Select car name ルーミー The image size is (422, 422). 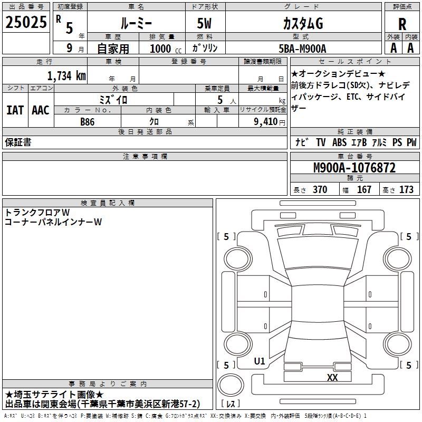tap(136, 23)
